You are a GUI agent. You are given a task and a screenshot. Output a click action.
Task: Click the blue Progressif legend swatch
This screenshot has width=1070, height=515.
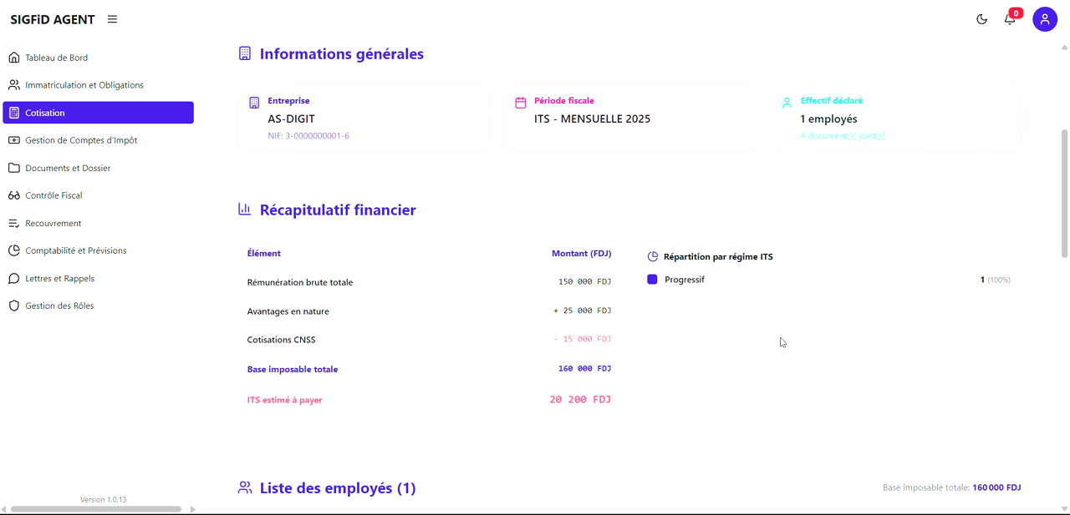click(652, 279)
